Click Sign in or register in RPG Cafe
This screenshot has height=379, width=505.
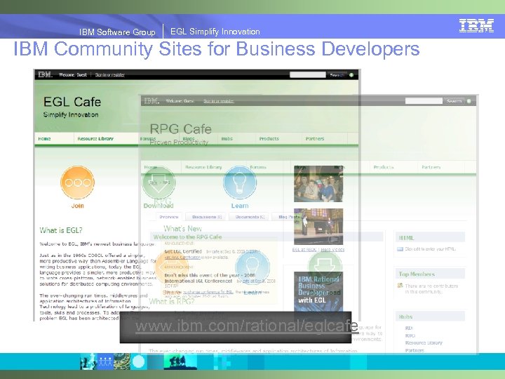coord(219,101)
